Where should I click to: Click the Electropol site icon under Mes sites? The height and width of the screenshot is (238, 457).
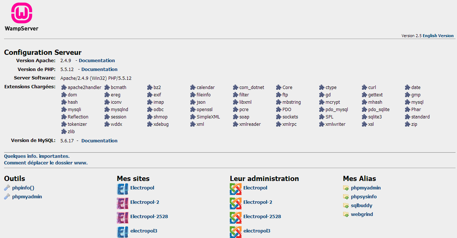pyautogui.click(x=123, y=189)
